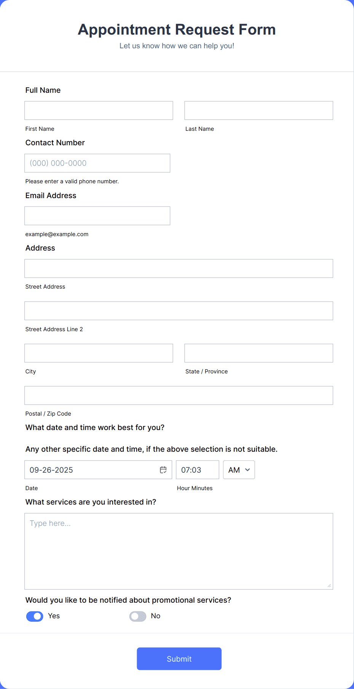Click the Street Address Line 2 field
The height and width of the screenshot is (689, 354).
[179, 311]
